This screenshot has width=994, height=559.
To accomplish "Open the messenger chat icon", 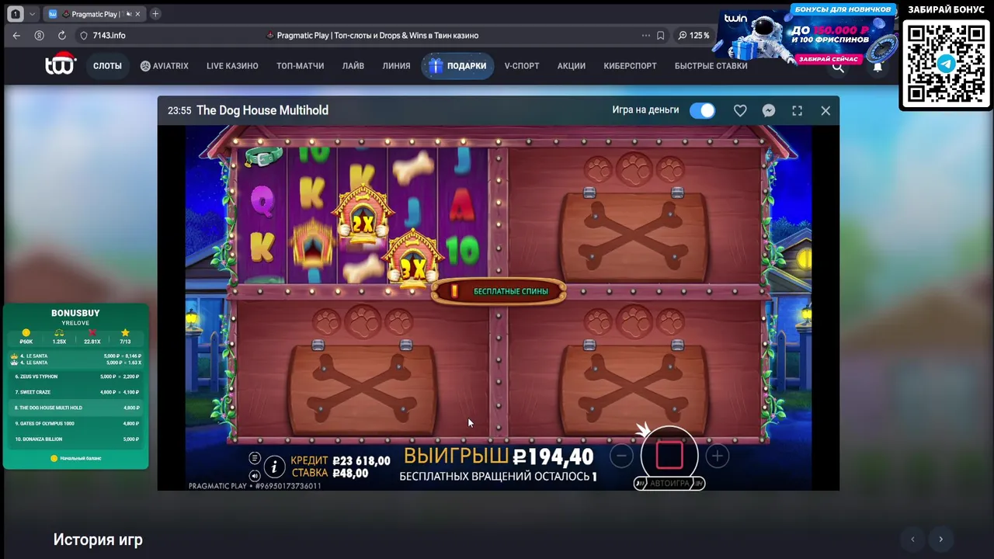I will pyautogui.click(x=768, y=110).
